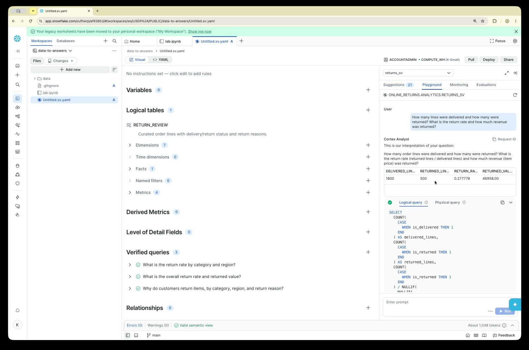
Task: Expand the Metrics section
Action: 130,192
